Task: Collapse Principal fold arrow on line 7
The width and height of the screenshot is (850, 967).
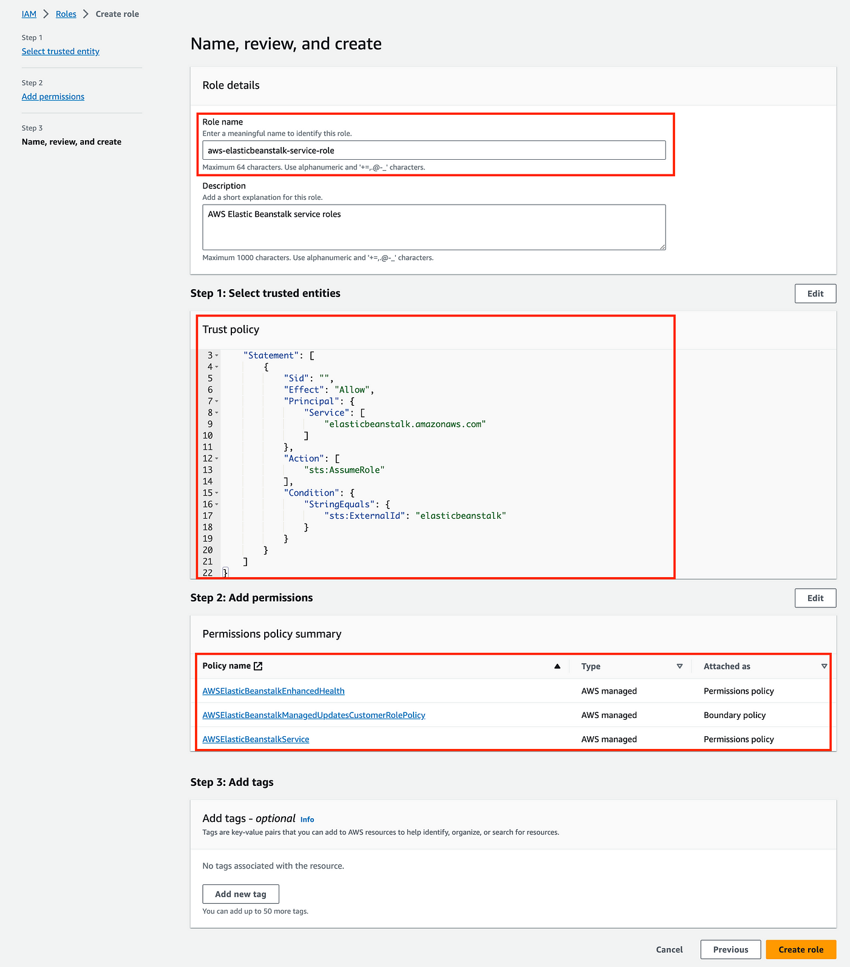Action: click(x=217, y=401)
